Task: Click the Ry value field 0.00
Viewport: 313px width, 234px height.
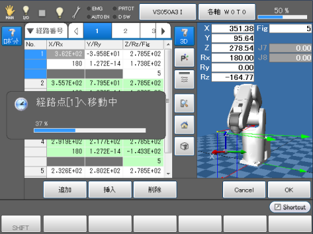Action: point(233,68)
